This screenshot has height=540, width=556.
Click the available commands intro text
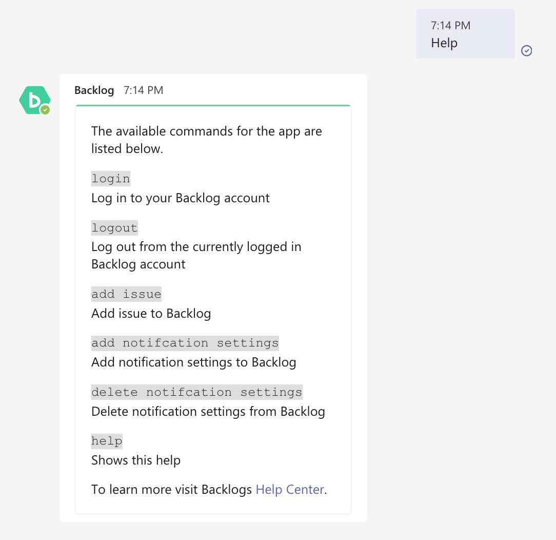(206, 140)
